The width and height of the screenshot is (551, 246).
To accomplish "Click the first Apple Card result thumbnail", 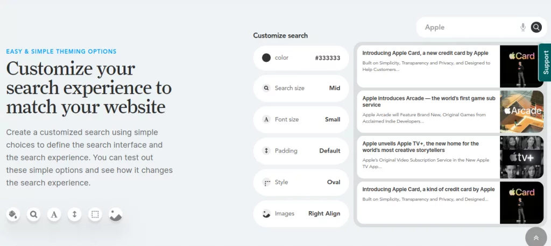I will pos(521,66).
